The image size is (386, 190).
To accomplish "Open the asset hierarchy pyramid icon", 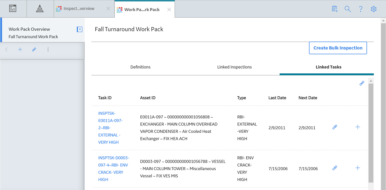I will pyautogui.click(x=40, y=8).
